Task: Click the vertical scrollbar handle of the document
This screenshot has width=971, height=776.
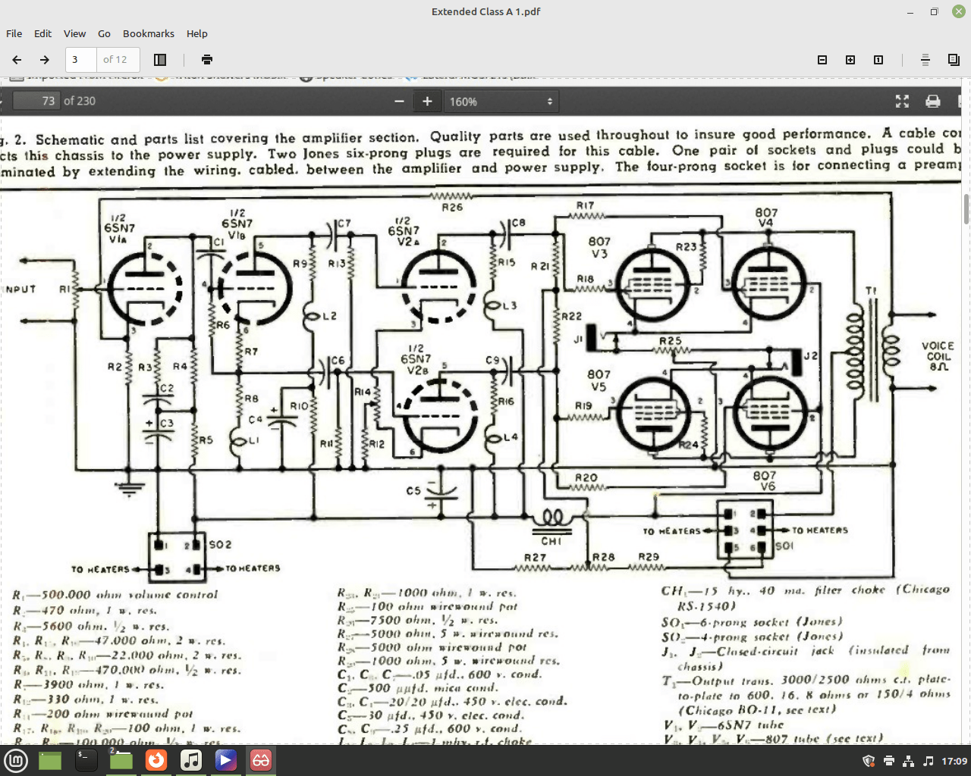Action: 966,209
